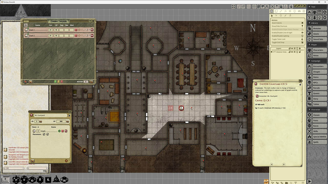Open the Combat Tracker MENU dropdown
The image size is (328, 184).
(26, 21)
